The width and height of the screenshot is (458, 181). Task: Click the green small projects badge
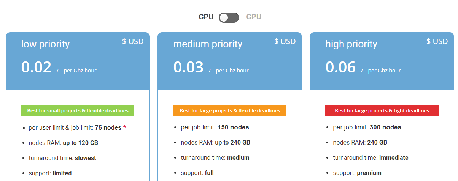(x=78, y=111)
